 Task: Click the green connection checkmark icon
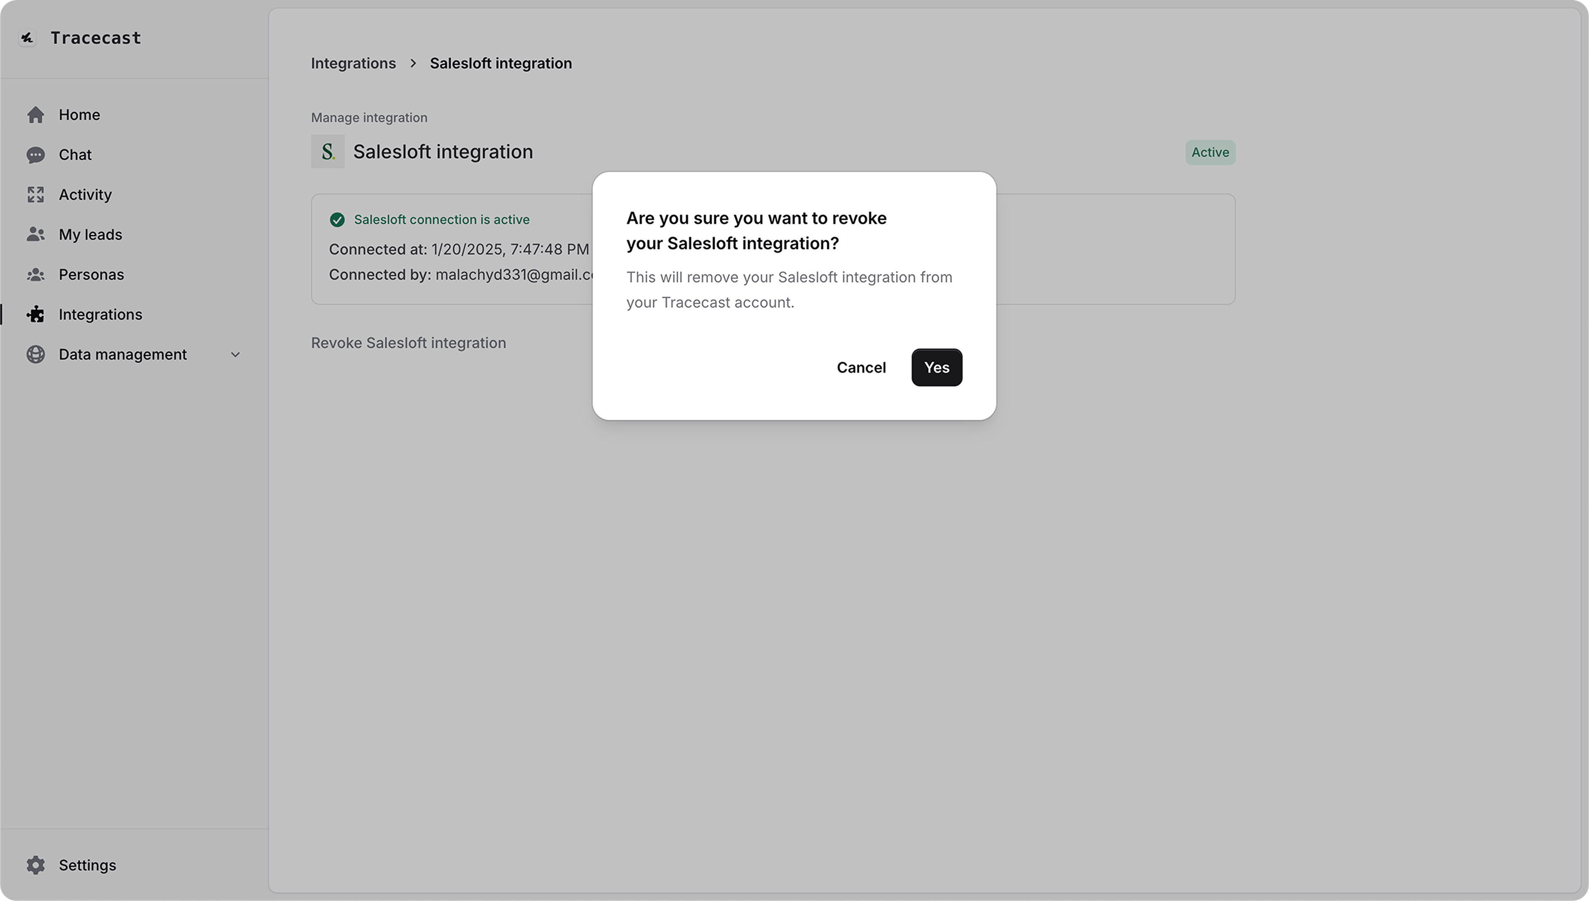[x=337, y=220]
